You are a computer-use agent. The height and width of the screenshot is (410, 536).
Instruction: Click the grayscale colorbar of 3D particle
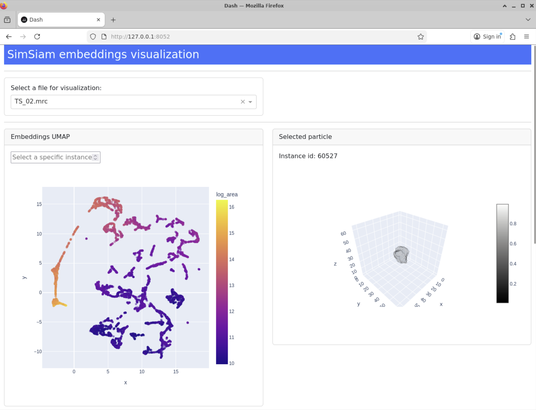coord(502,253)
